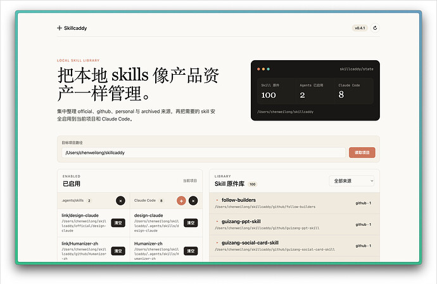Click the black X button in Claude Code column
Image resolution: width=437 pixels, height=284 pixels.
pos(193,200)
